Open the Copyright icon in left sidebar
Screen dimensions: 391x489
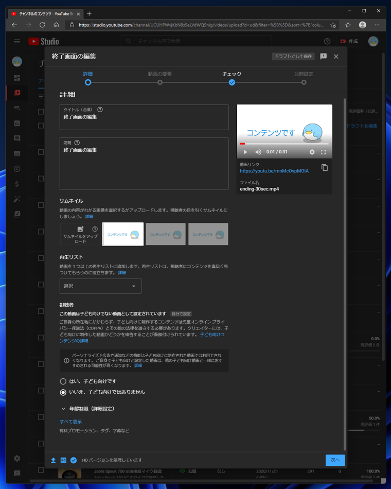[17, 169]
